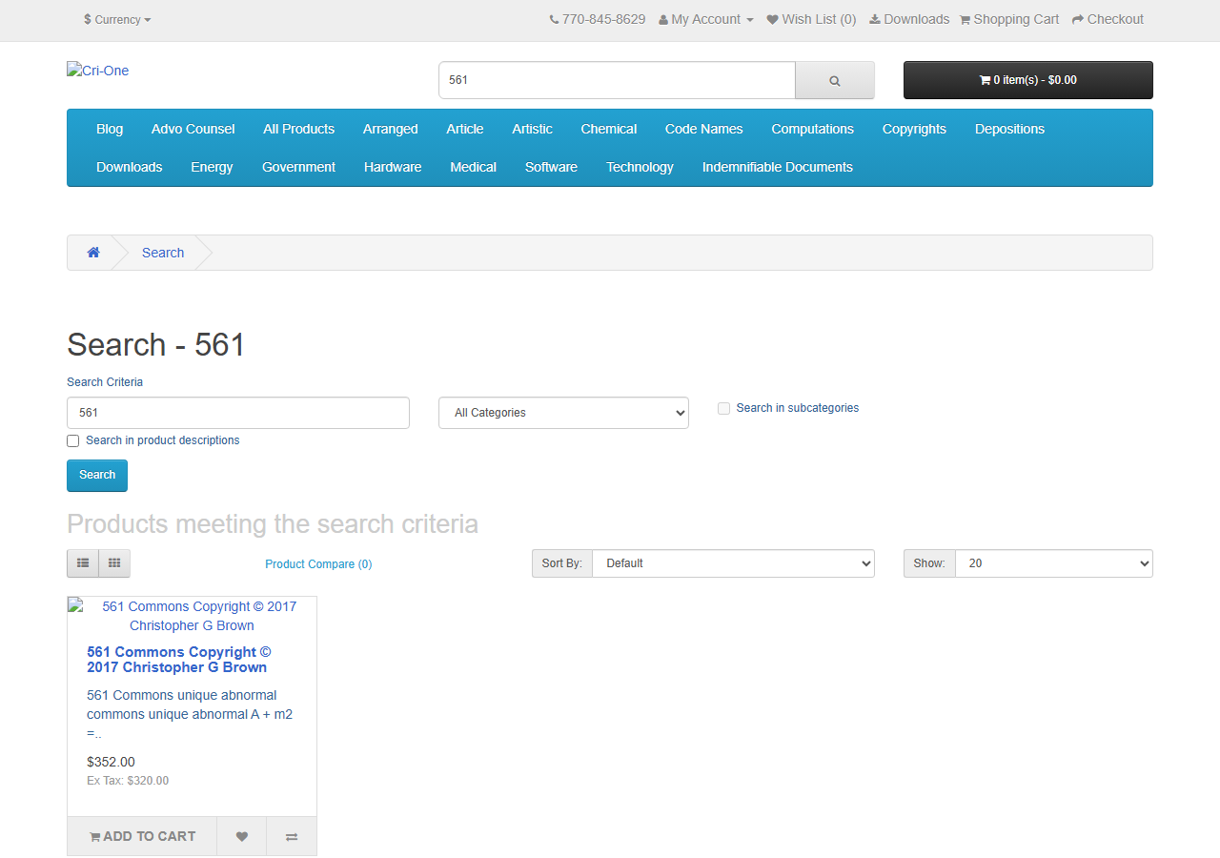Open the Copyrights category menu

pyautogui.click(x=914, y=129)
